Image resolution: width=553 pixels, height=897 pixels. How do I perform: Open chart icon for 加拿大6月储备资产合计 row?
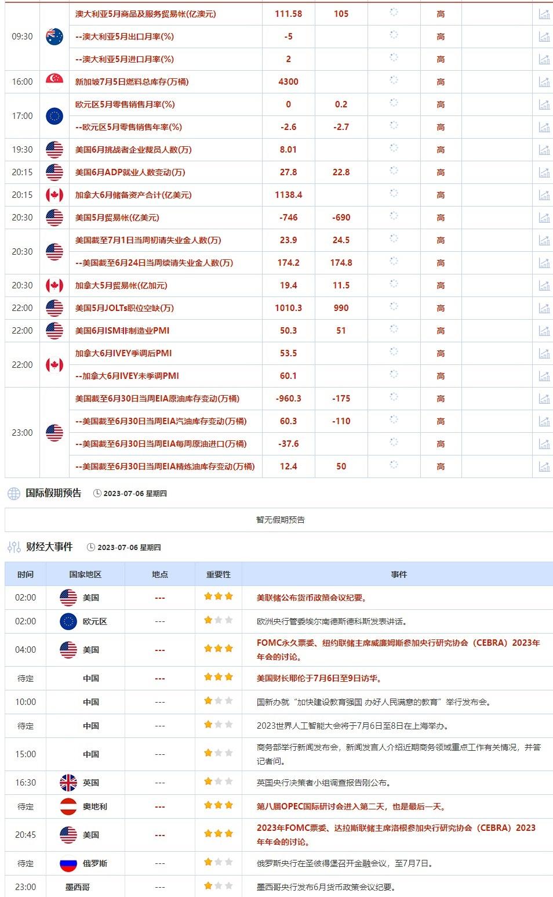point(544,195)
